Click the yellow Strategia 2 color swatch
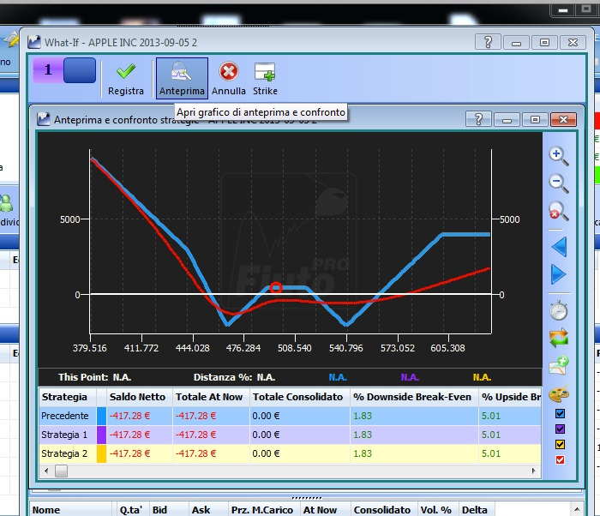Screen dimensions: 600x516 (101, 453)
